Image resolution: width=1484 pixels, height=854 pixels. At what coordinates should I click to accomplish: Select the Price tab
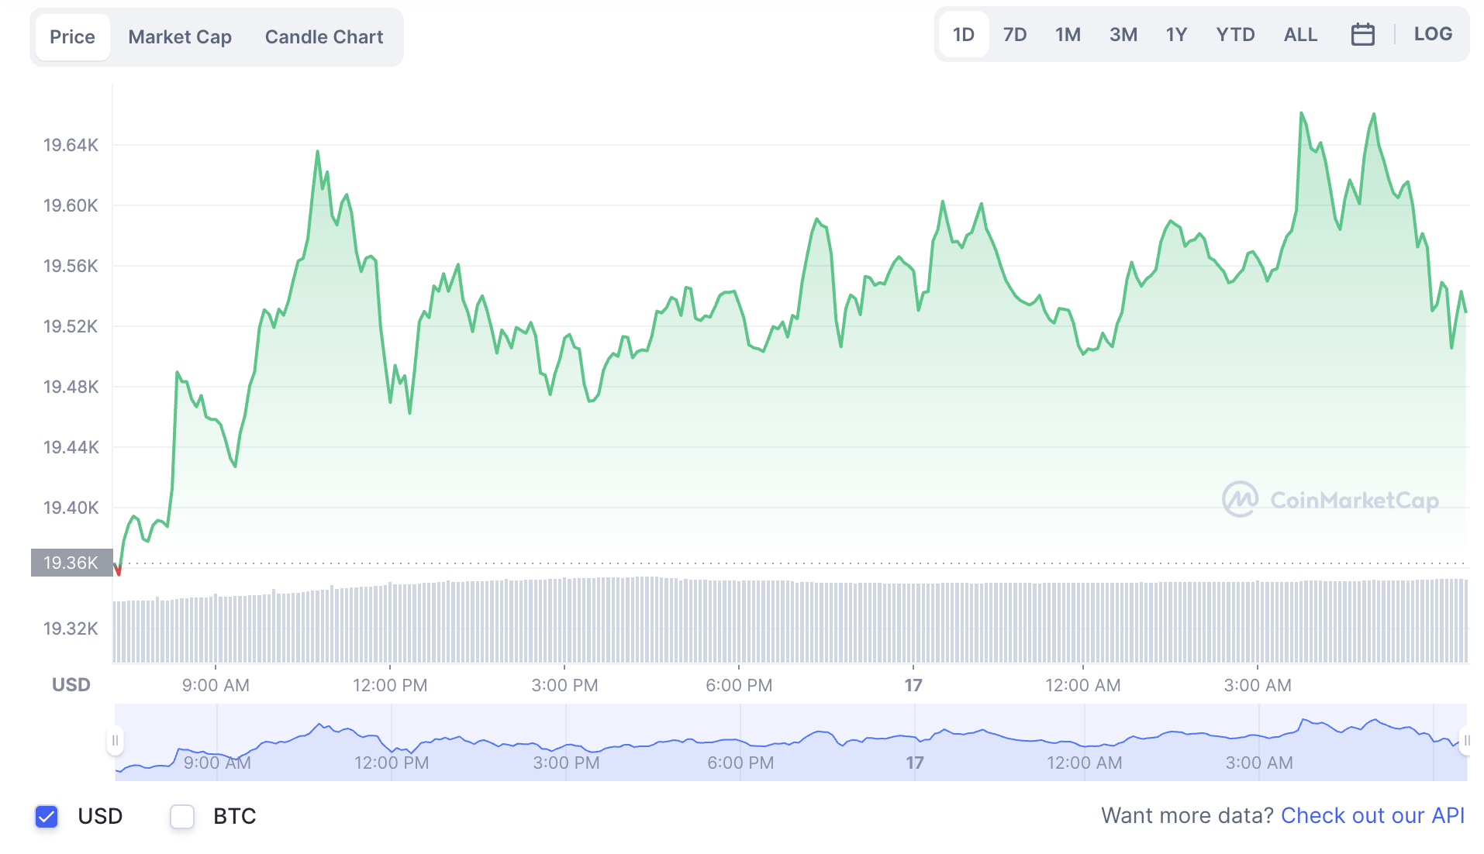click(x=72, y=37)
